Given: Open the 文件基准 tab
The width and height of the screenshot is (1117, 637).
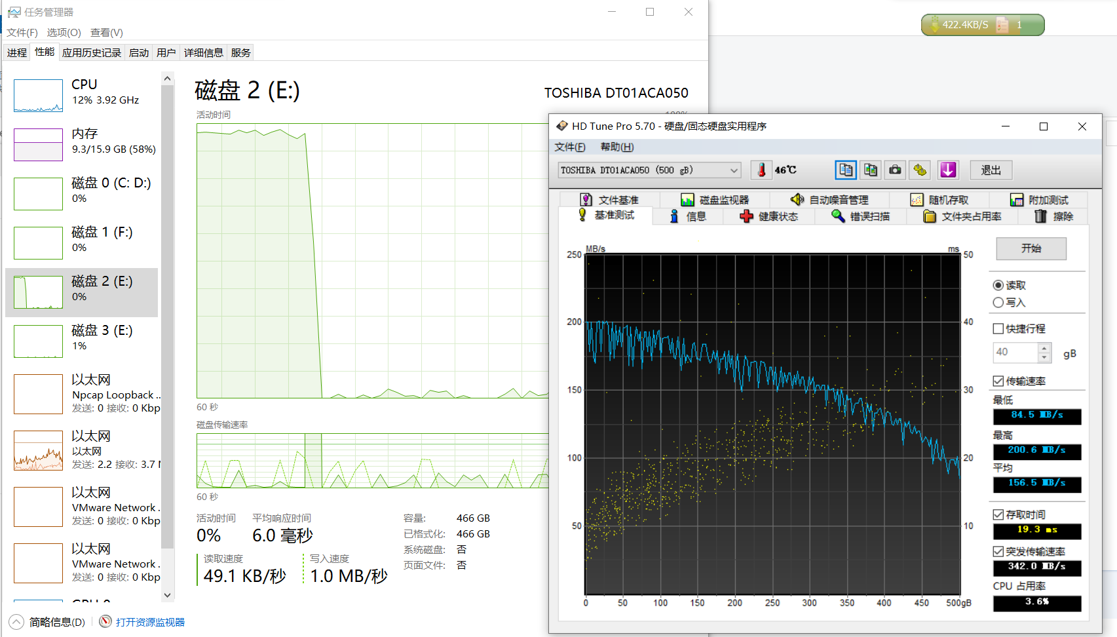Looking at the screenshot, I should tap(609, 200).
